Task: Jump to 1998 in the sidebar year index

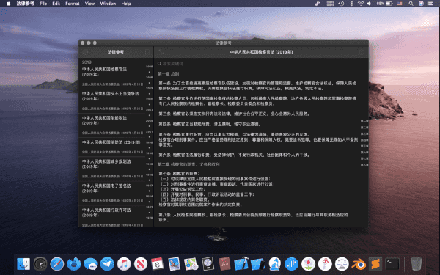Action: pos(150,142)
